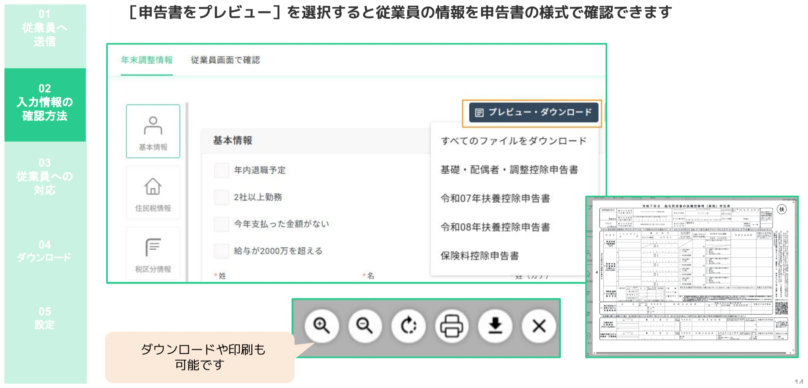This screenshot has width=808, height=388.
Task: Click the zoom in magnifier icon
Action: click(322, 326)
